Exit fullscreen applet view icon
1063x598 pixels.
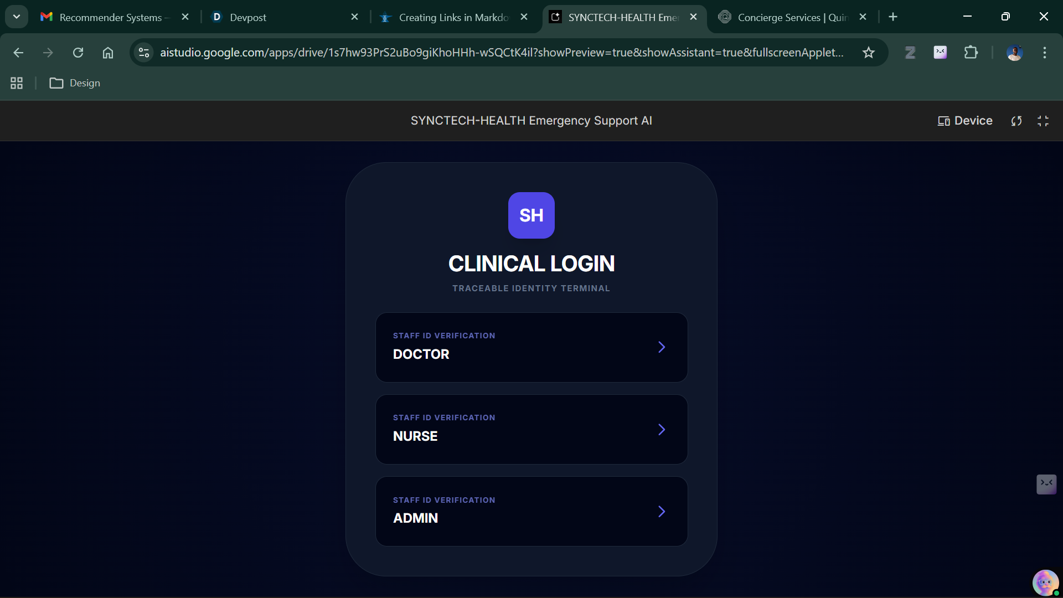point(1043,121)
